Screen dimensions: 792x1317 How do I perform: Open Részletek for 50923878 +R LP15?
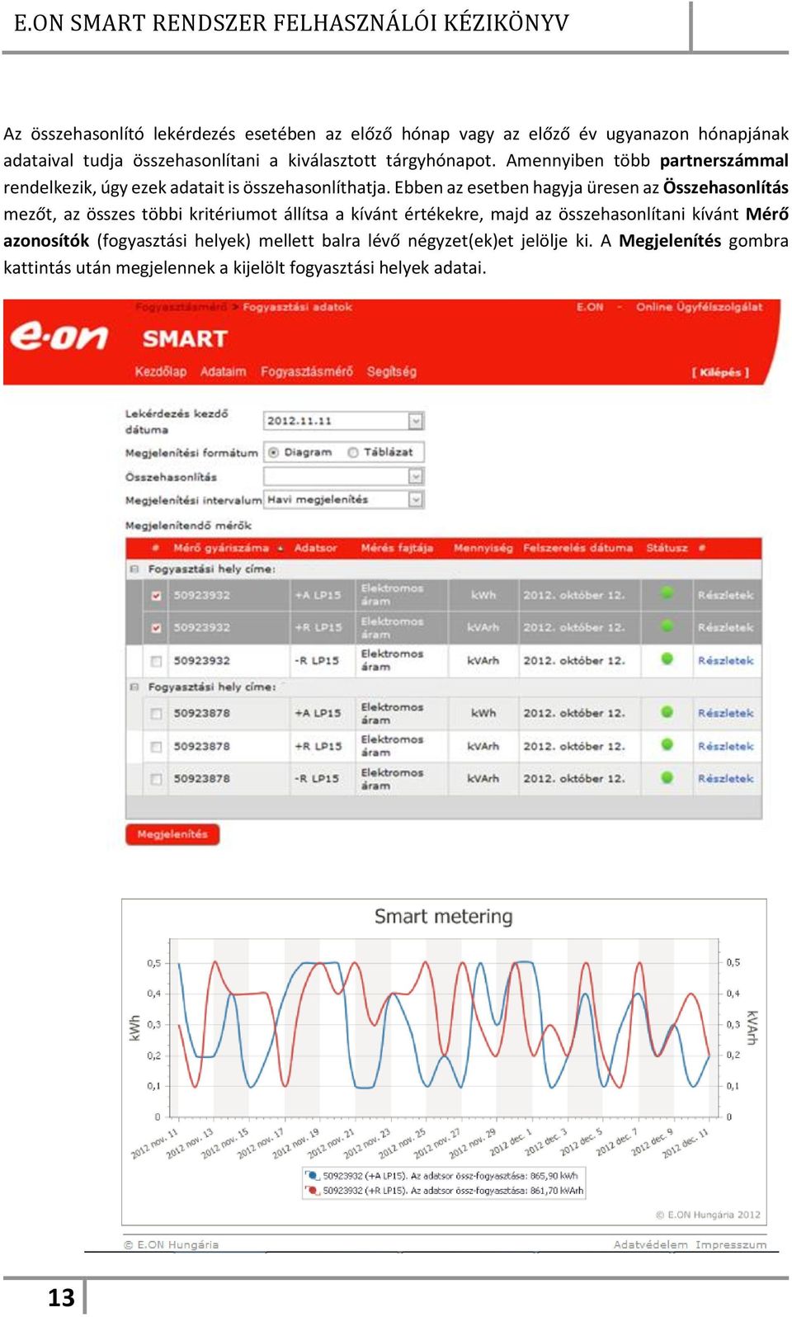point(725,747)
